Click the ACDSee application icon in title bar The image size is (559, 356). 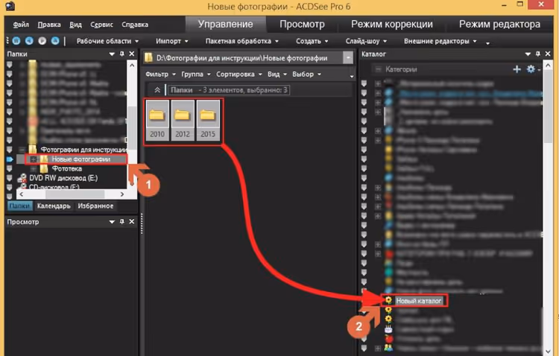10,6
